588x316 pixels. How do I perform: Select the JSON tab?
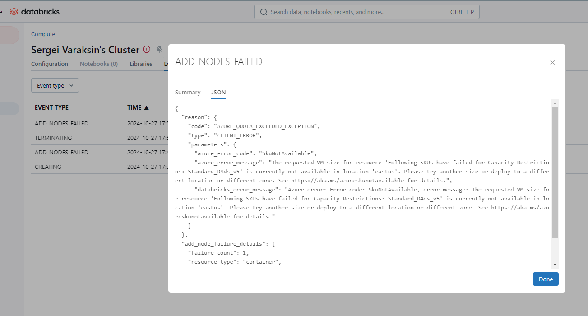coord(218,92)
